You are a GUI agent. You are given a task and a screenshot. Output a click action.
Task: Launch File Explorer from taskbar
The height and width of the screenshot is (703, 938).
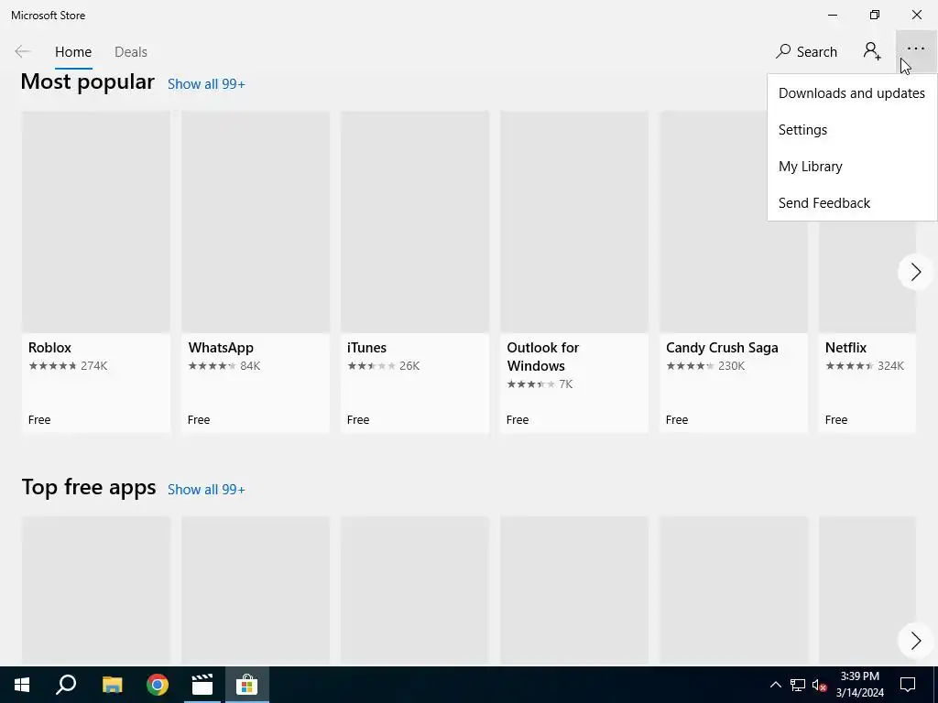tap(112, 685)
